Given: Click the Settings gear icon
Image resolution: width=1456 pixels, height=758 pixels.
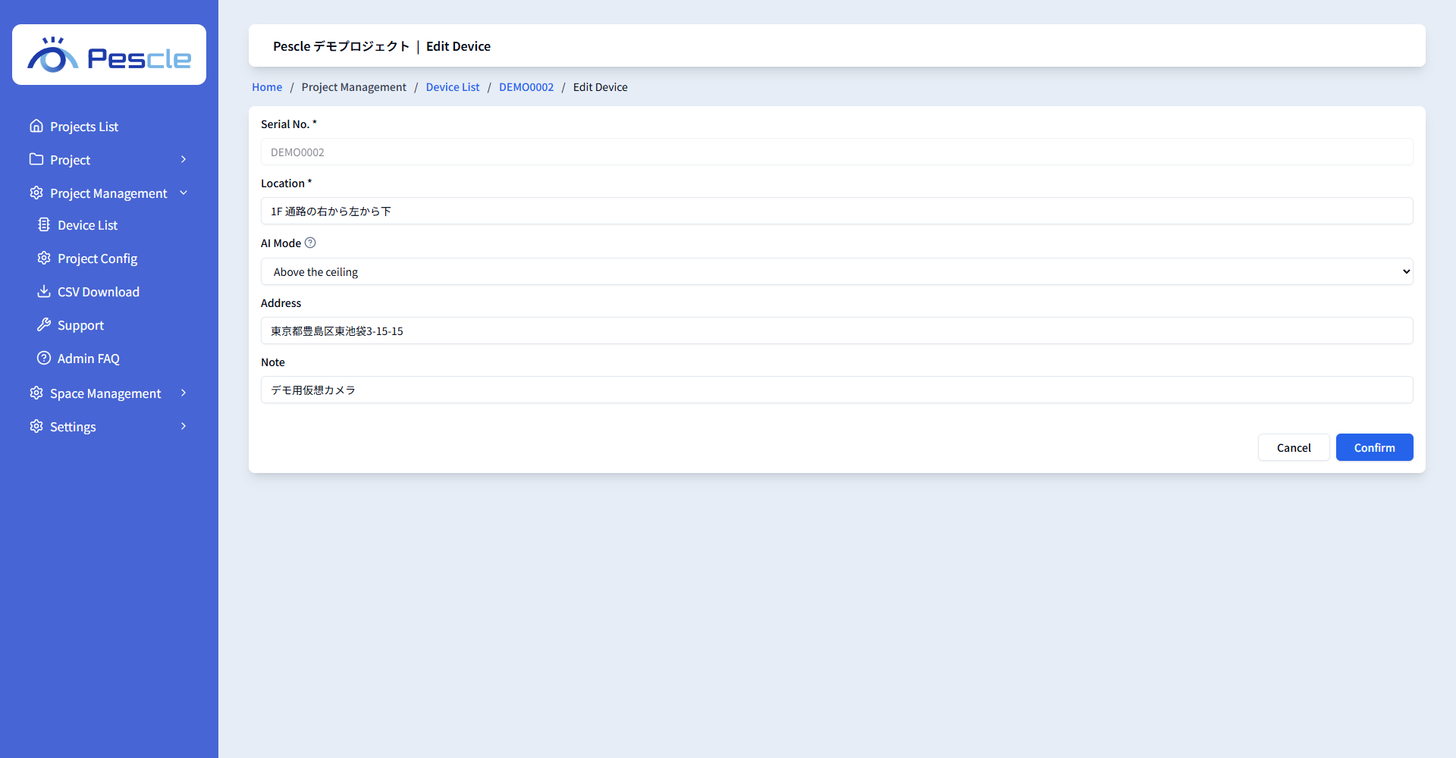Looking at the screenshot, I should (x=36, y=426).
